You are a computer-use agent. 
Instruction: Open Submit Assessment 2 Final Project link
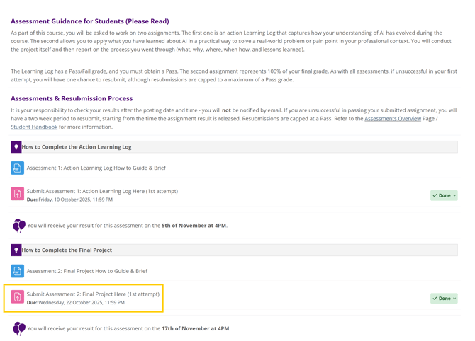coord(93,294)
